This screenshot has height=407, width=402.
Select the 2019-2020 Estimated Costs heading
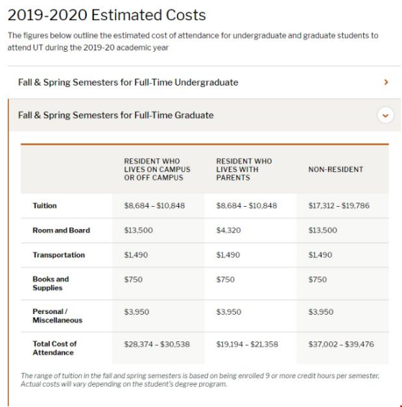pos(106,15)
